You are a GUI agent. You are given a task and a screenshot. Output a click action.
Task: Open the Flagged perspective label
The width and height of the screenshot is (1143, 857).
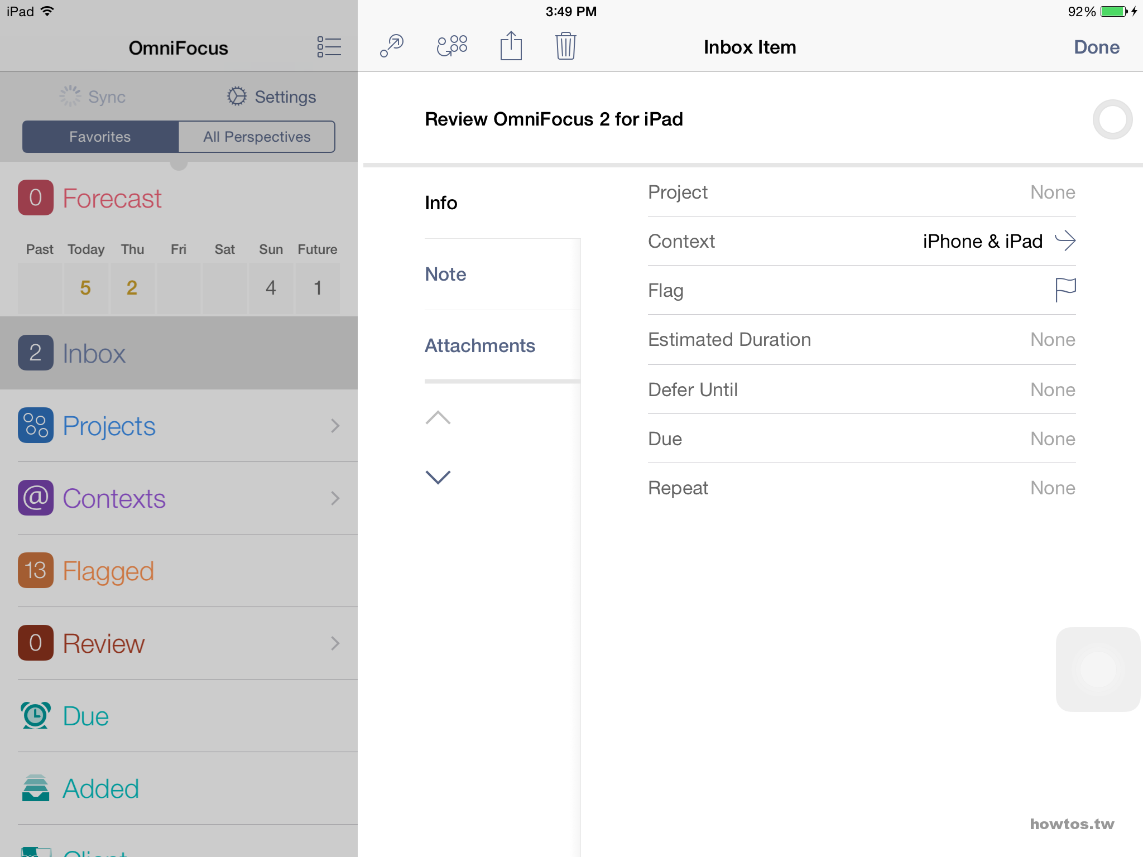(108, 572)
